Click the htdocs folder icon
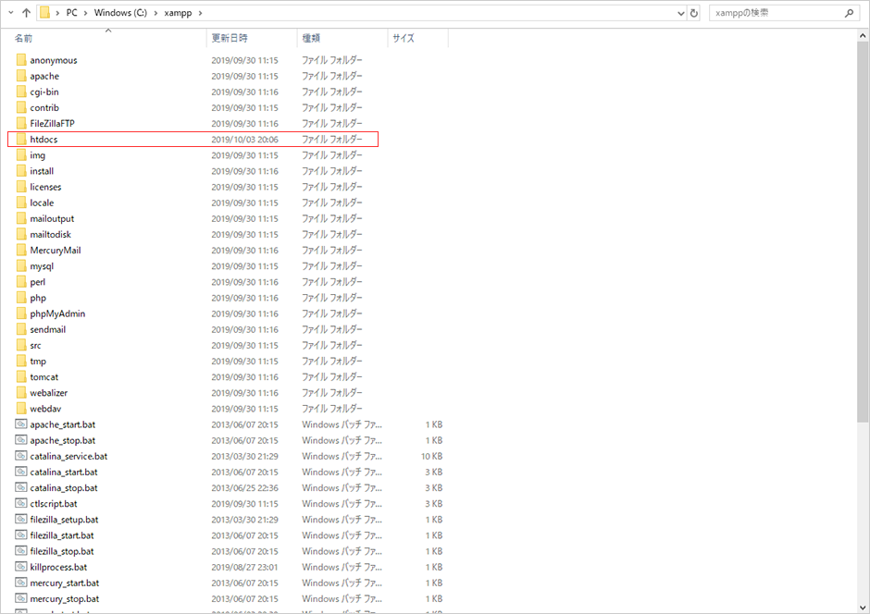The width and height of the screenshot is (870, 614). coord(22,140)
